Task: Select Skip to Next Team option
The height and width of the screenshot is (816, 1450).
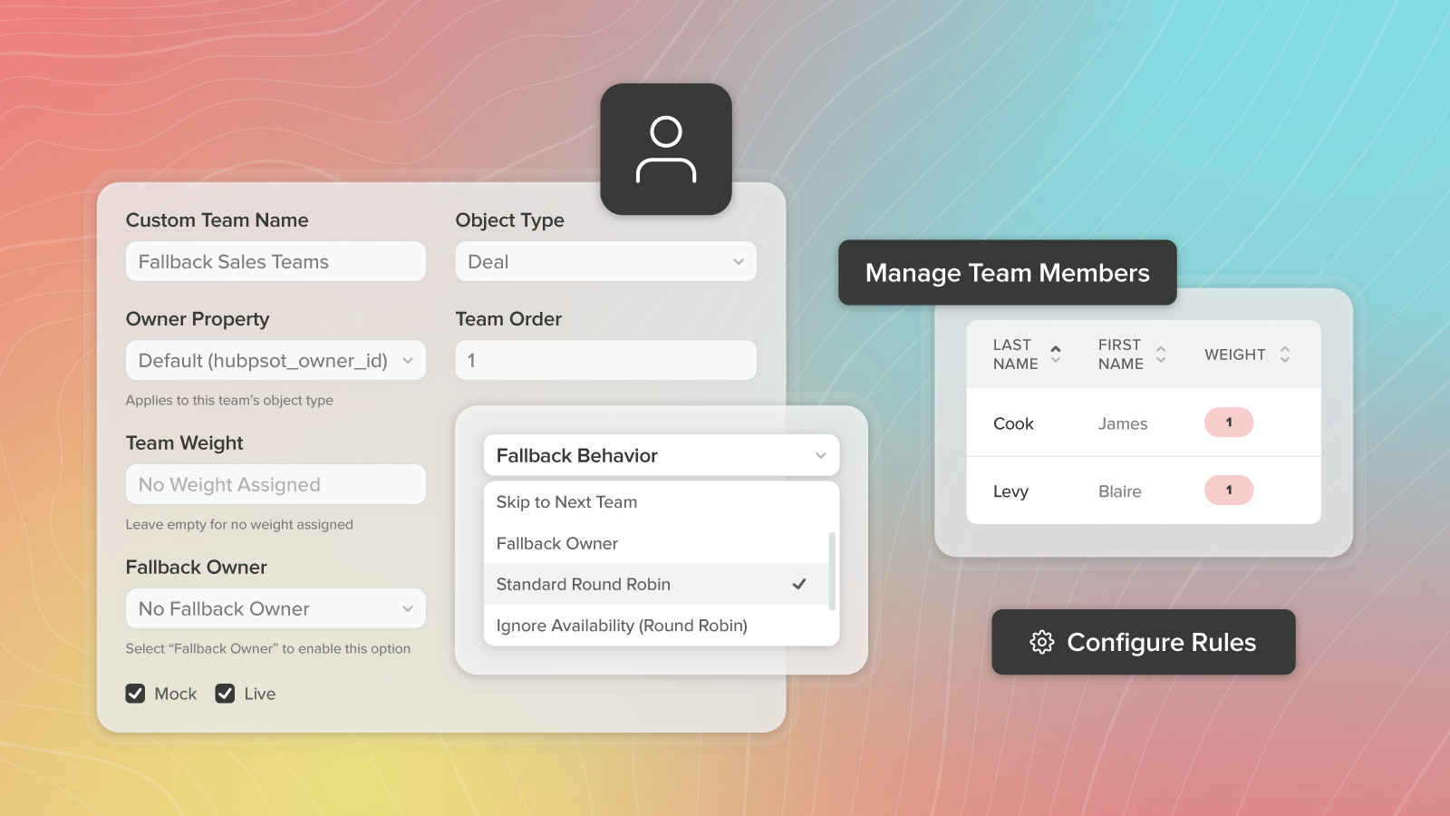Action: pyautogui.click(x=656, y=502)
